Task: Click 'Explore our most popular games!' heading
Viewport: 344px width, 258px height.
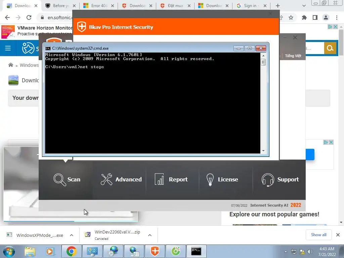Action: pos(274,214)
